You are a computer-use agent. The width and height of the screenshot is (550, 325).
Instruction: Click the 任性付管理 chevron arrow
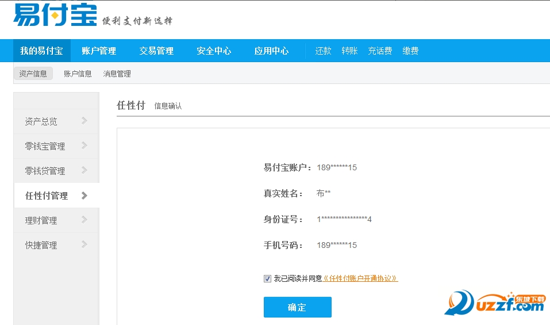84,196
